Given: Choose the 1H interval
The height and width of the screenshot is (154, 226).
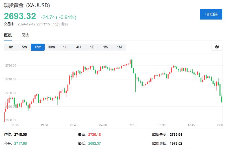Looking at the screenshot, I should pyautogui.click(x=65, y=47).
